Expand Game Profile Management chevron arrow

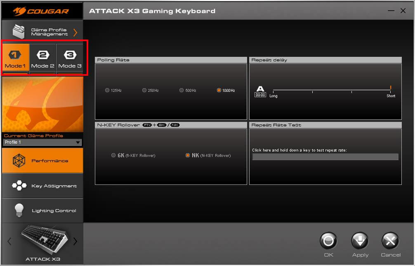pyautogui.click(x=75, y=32)
